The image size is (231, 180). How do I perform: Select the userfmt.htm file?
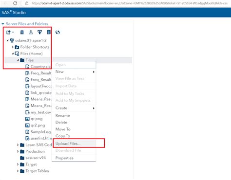click(38, 138)
